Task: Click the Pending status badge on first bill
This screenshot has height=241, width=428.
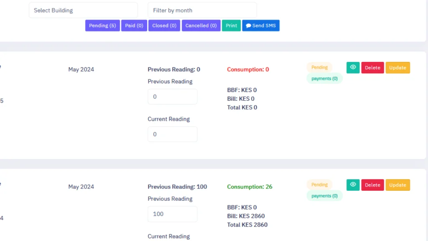Action: pos(319,67)
